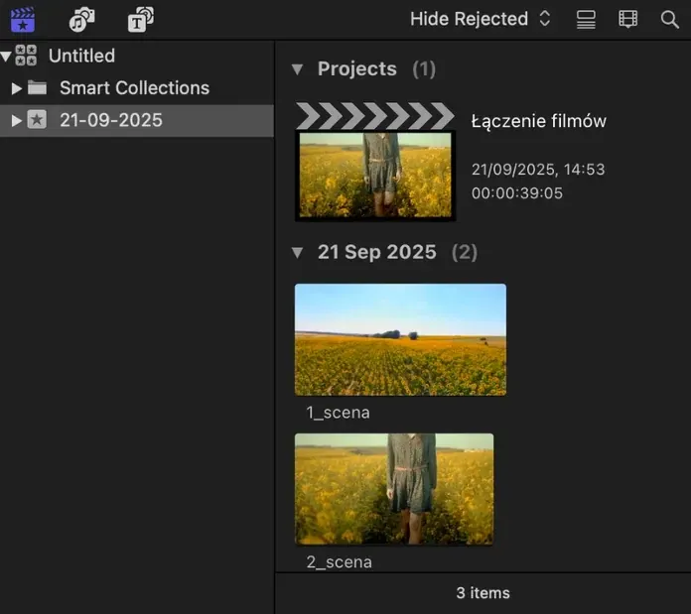The width and height of the screenshot is (691, 614).
Task: Click the search magnifier icon
Action: point(669,20)
